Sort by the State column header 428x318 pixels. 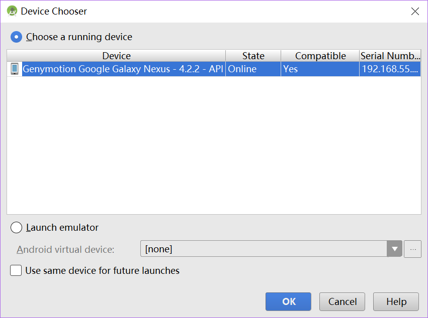click(253, 56)
